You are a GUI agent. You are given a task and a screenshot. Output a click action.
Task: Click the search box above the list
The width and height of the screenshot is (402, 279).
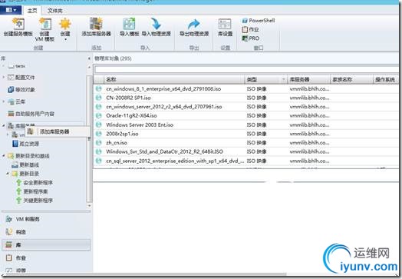(x=246, y=69)
